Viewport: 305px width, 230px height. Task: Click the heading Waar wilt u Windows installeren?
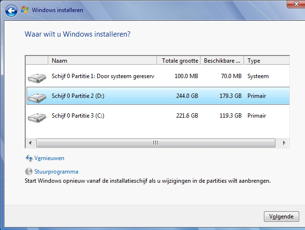click(x=77, y=34)
